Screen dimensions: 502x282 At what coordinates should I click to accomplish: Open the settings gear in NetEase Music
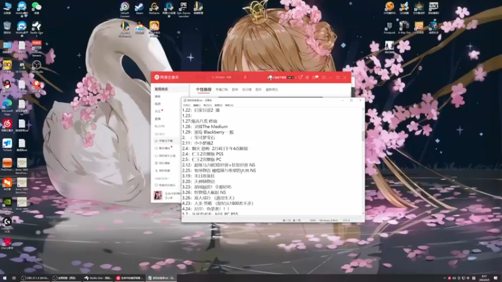tap(307, 77)
